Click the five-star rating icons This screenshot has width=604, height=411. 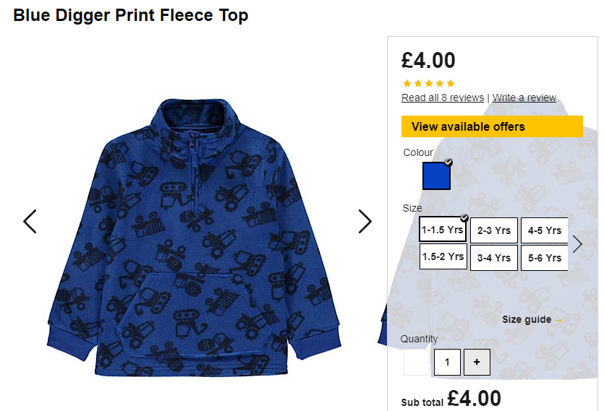tap(429, 83)
